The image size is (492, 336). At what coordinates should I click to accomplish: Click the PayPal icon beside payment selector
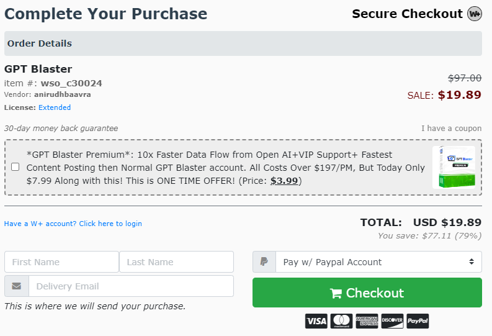pos(264,261)
